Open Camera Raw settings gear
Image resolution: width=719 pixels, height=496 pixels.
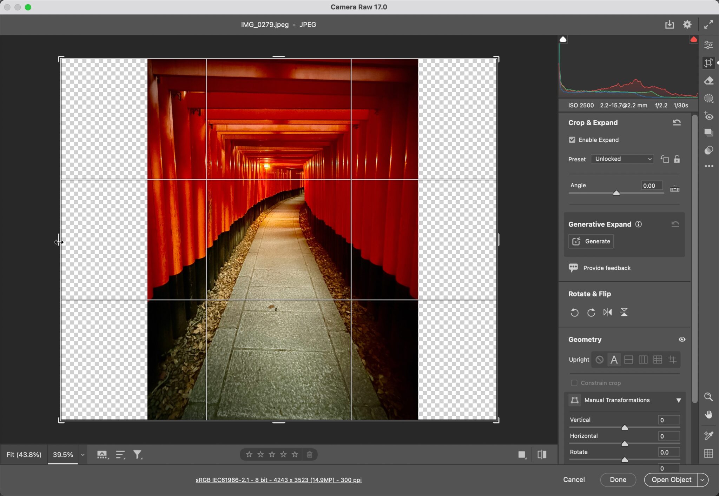[x=687, y=25]
